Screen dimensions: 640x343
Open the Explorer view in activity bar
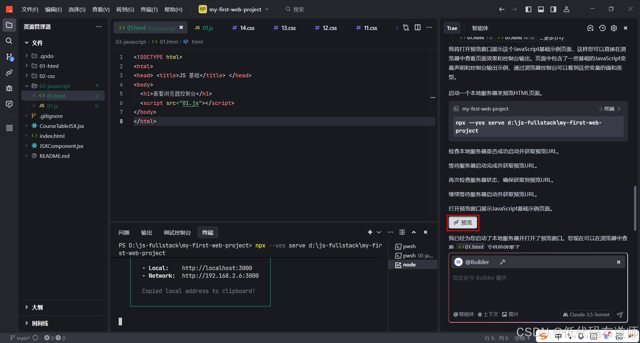[x=9, y=25]
